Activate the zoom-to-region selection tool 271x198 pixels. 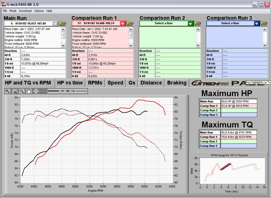(15, 91)
